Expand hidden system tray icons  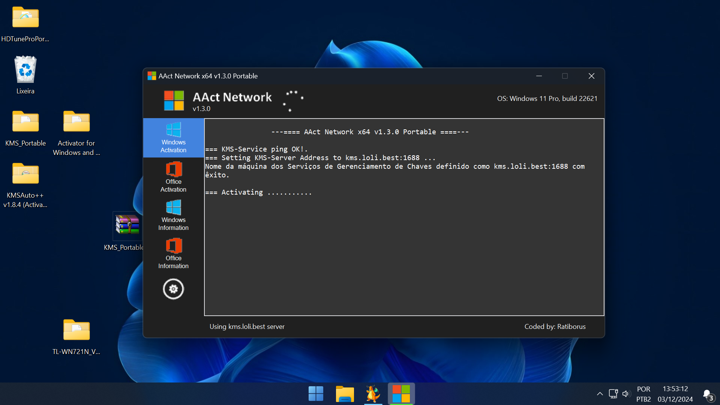click(x=600, y=394)
